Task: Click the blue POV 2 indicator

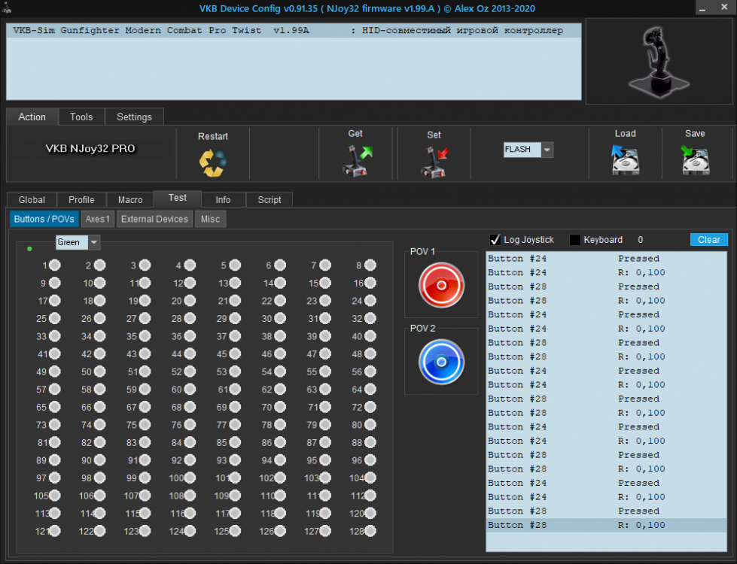Action: tap(441, 362)
